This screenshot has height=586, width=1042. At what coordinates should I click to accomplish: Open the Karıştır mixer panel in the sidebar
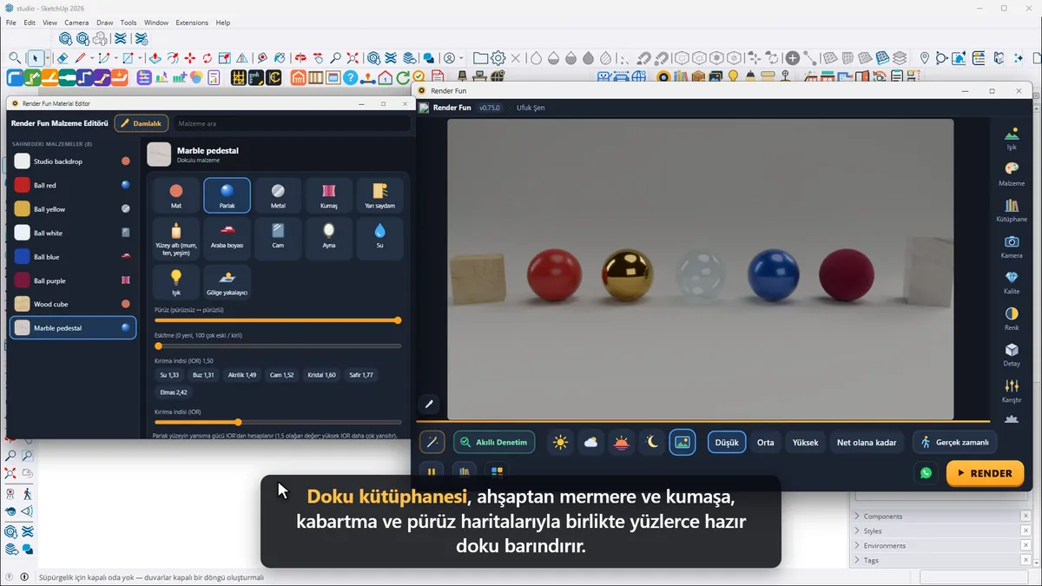1012,391
